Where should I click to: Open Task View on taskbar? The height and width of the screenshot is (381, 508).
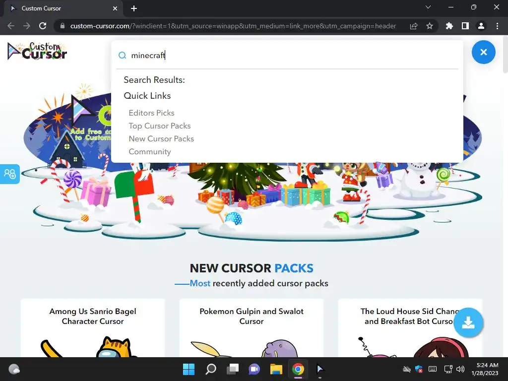[x=233, y=369]
